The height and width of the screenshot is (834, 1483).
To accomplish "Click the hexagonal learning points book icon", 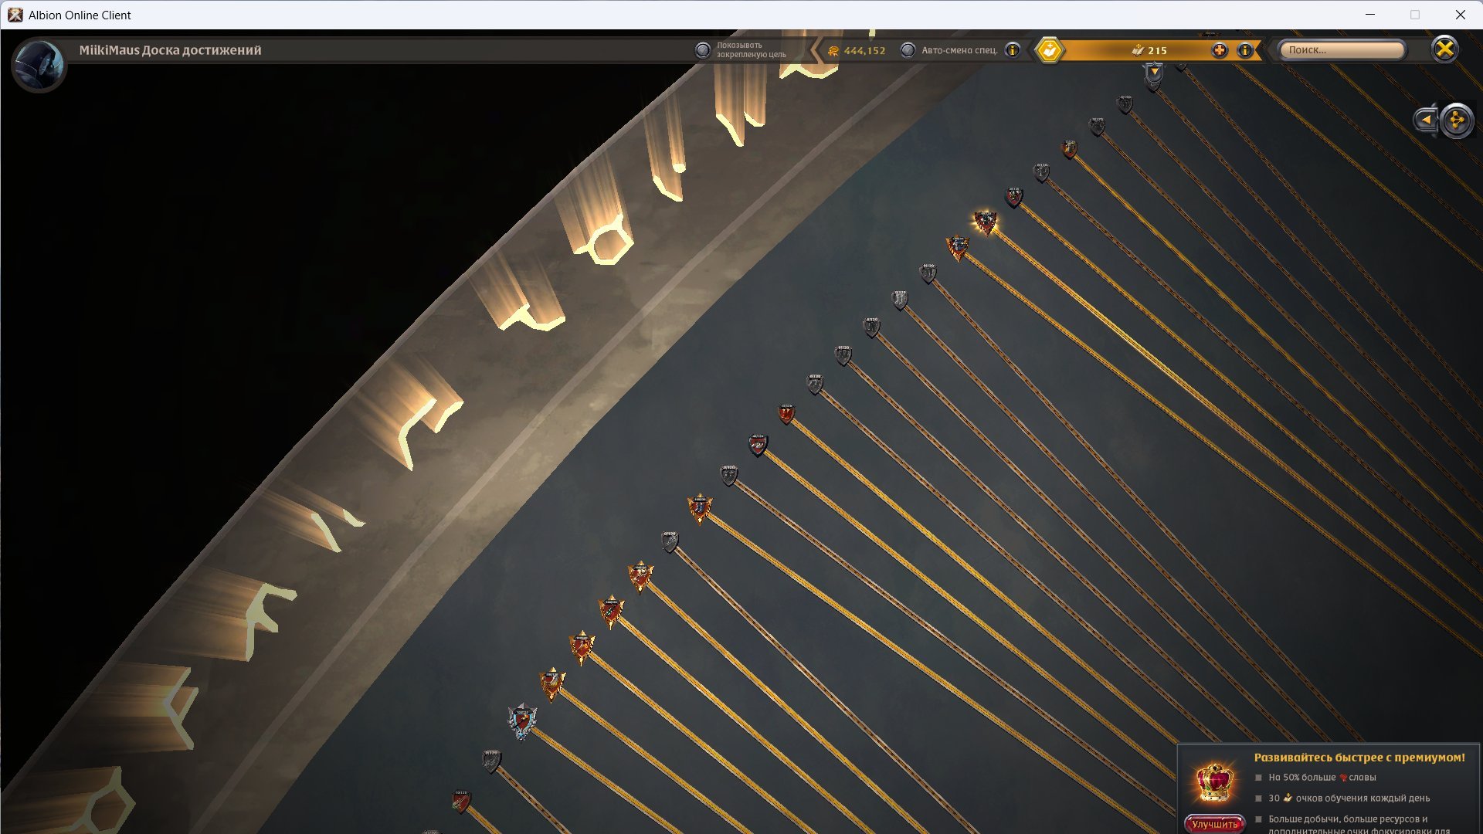I will click(x=1050, y=50).
